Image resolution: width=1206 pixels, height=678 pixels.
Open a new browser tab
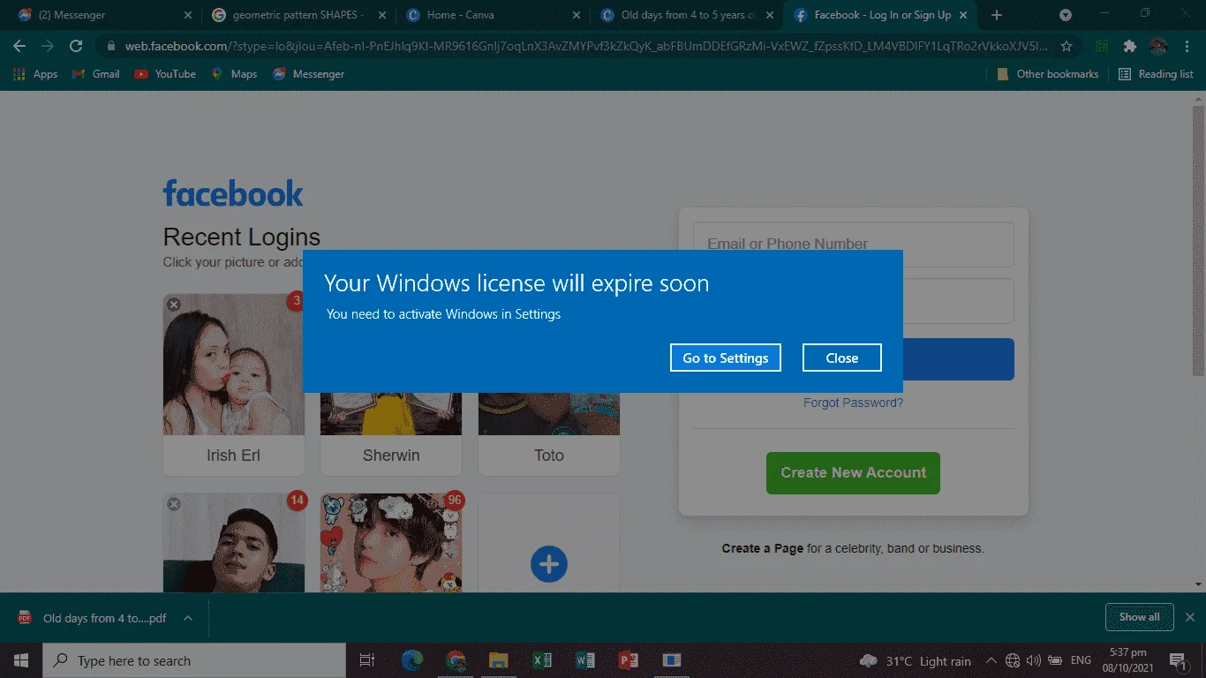pyautogui.click(x=997, y=15)
